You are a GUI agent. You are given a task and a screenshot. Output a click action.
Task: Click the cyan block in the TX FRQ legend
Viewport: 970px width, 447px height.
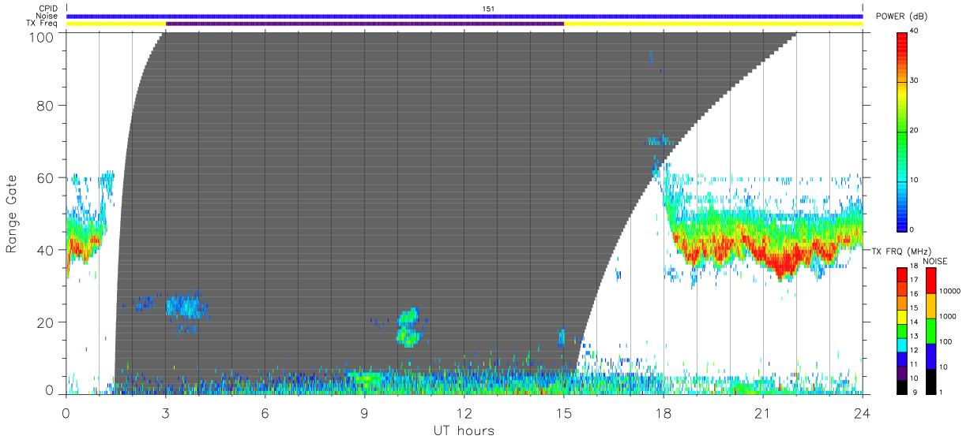pos(903,344)
